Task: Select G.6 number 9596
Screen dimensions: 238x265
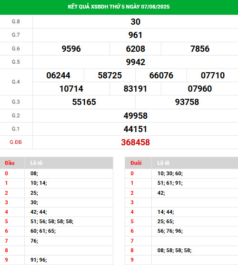Action: (x=71, y=49)
